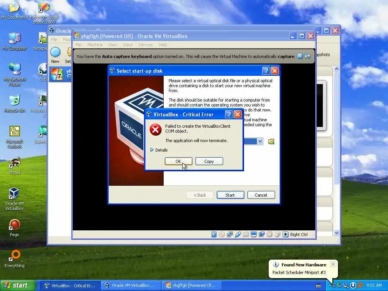The width and height of the screenshot is (388, 291).
Task: Close the Select start-up disk dialog
Action: [275, 71]
